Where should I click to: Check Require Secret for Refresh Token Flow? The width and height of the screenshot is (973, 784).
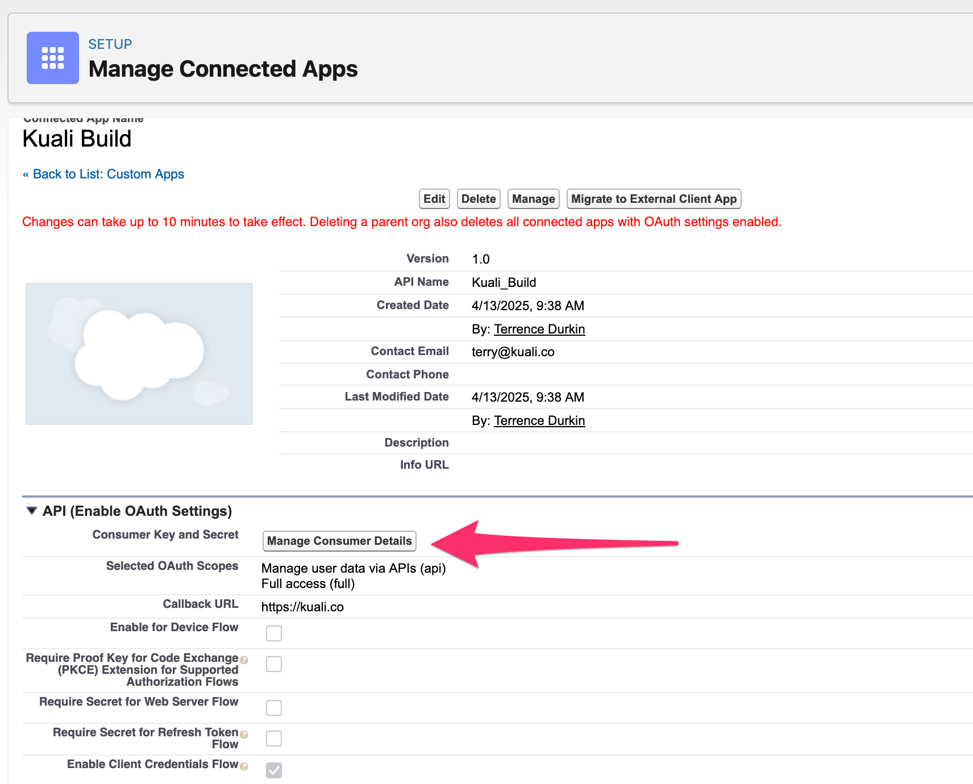(273, 738)
